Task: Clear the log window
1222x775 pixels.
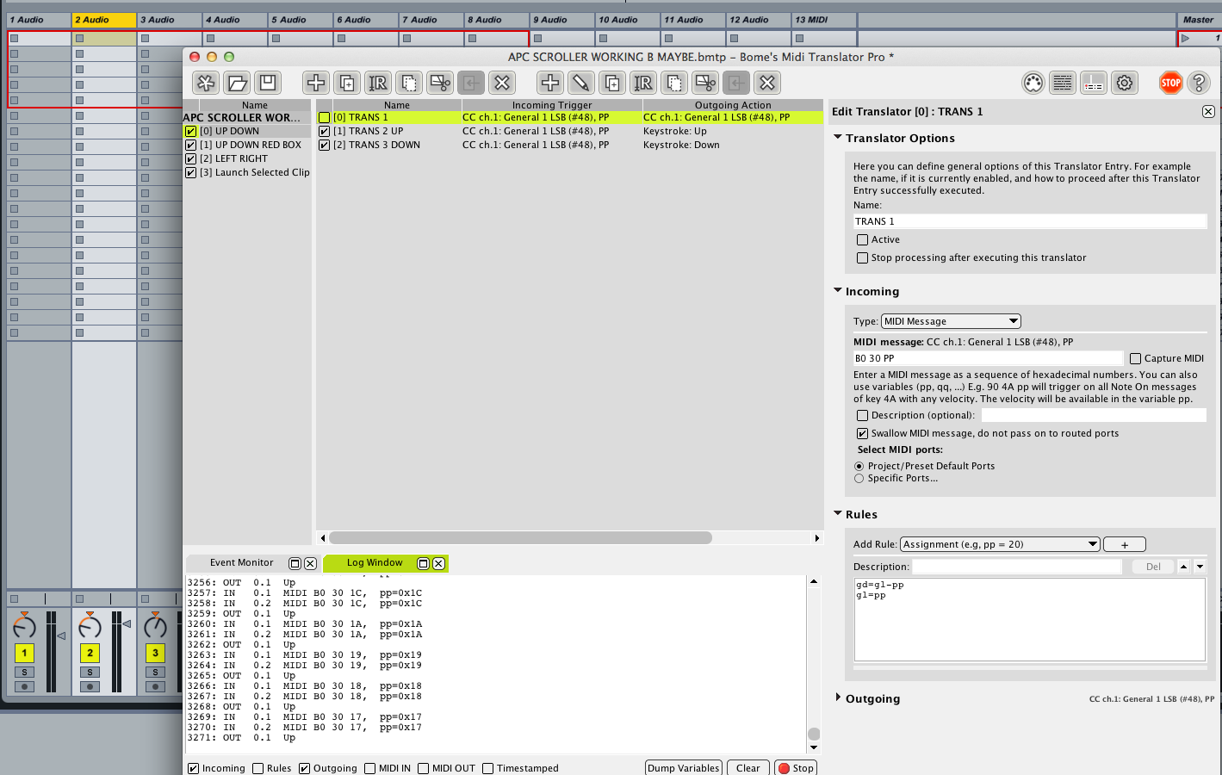Action: click(748, 768)
